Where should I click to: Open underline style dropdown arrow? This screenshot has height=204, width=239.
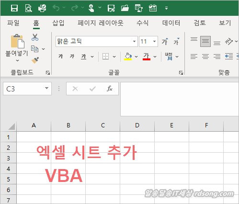pyautogui.click(x=92, y=57)
